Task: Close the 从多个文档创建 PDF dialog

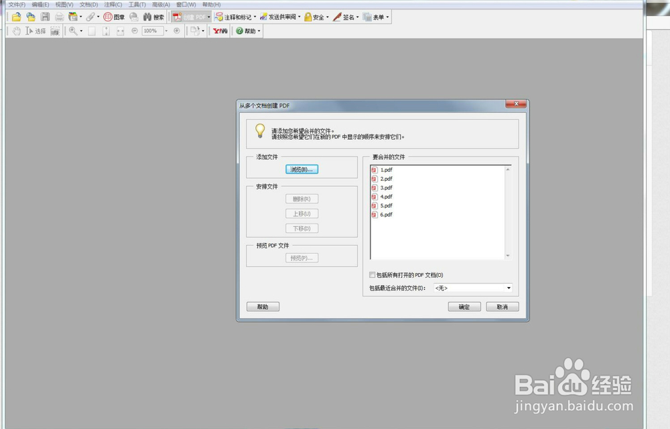Action: point(516,104)
